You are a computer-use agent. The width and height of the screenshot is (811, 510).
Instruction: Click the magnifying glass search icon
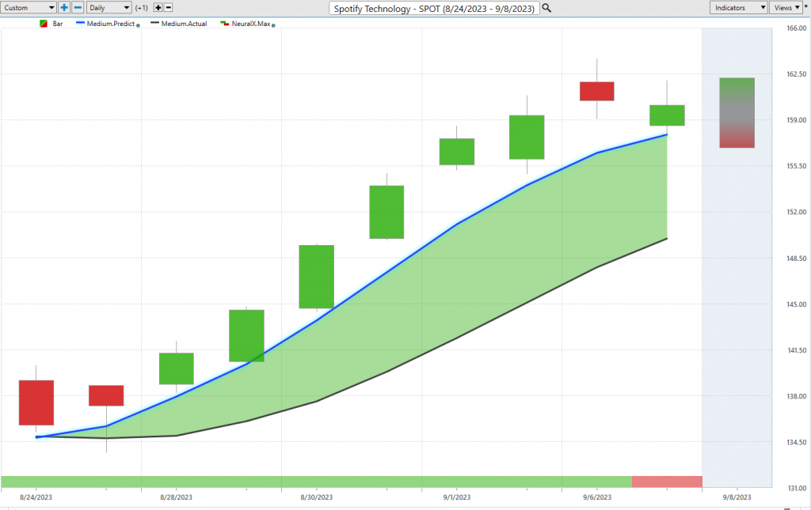(x=546, y=8)
